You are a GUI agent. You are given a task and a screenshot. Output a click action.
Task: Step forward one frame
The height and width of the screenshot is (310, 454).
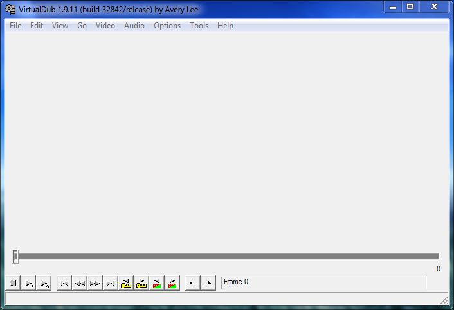point(95,283)
